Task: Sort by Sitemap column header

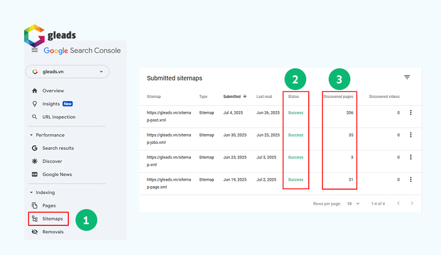Action: click(154, 97)
